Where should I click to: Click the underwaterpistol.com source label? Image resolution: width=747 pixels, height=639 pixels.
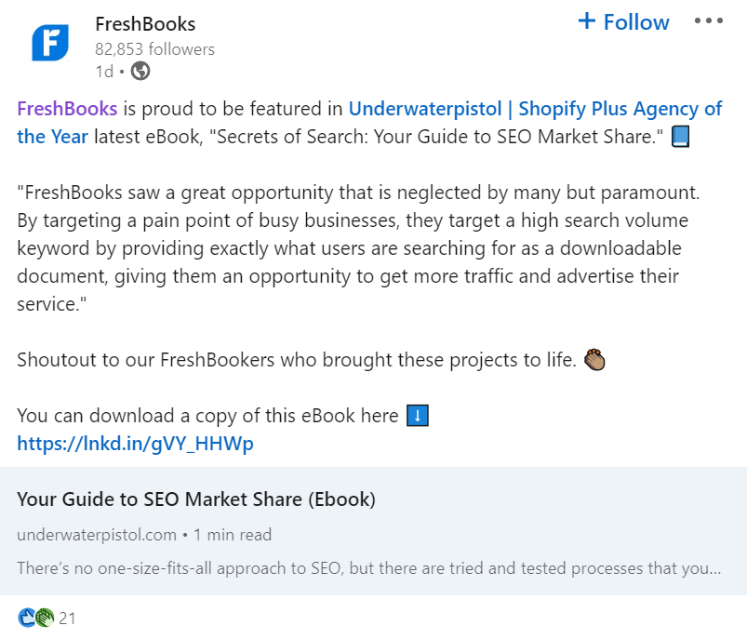coord(97,535)
